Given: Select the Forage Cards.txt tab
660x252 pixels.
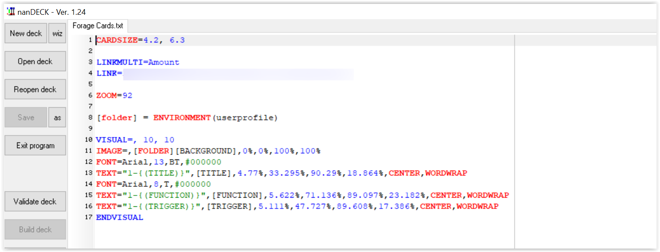Looking at the screenshot, I should coord(98,26).
